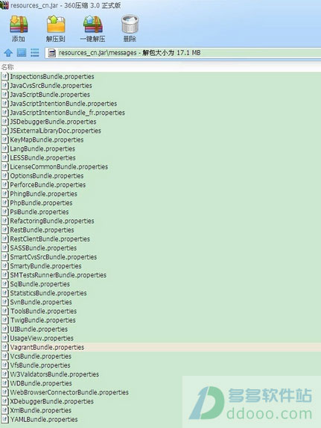The image size is (321, 428).
Task: Switch to large icon view mode
Action: [22, 52]
